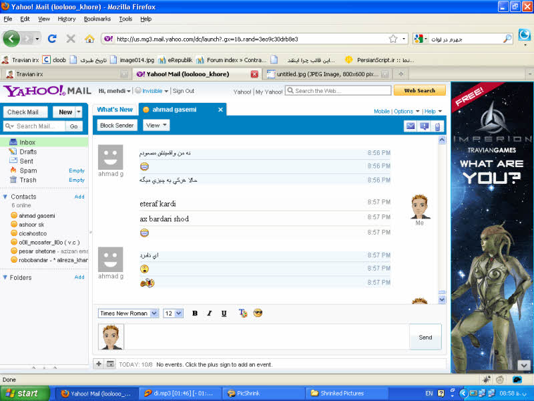
Task: Open the calendar icon beside TODAY
Action: (x=110, y=364)
